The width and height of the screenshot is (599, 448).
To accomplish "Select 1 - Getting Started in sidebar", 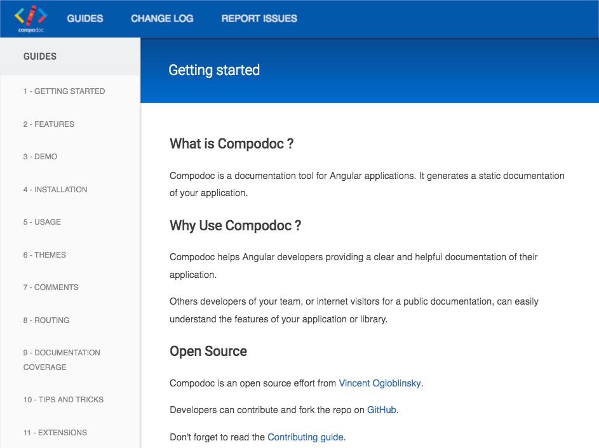I will point(64,91).
